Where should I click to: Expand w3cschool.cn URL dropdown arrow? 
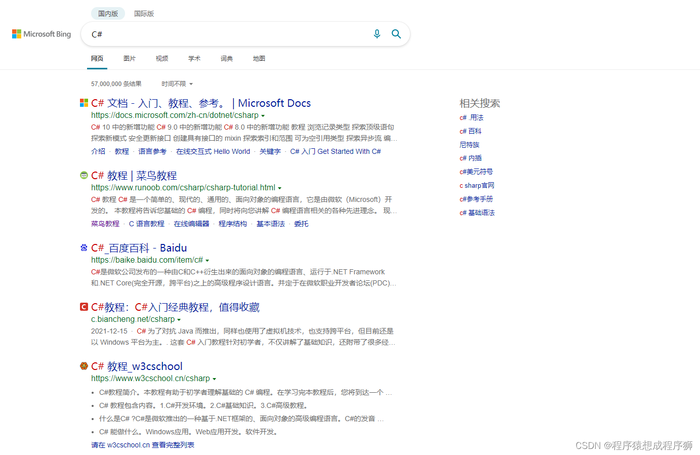click(x=214, y=379)
